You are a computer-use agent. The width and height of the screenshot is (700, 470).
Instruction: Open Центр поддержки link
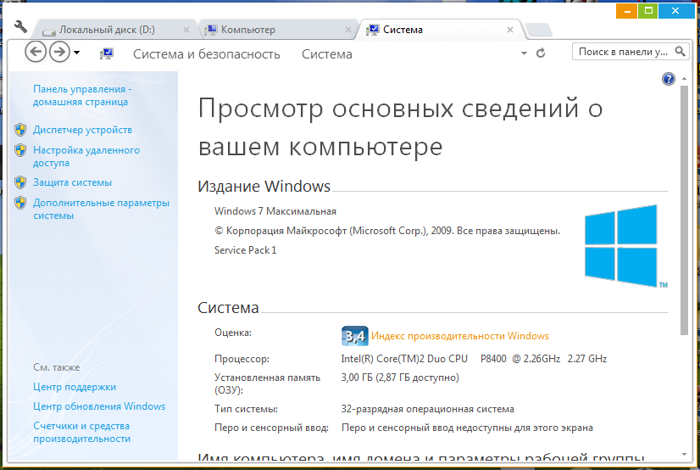(75, 387)
